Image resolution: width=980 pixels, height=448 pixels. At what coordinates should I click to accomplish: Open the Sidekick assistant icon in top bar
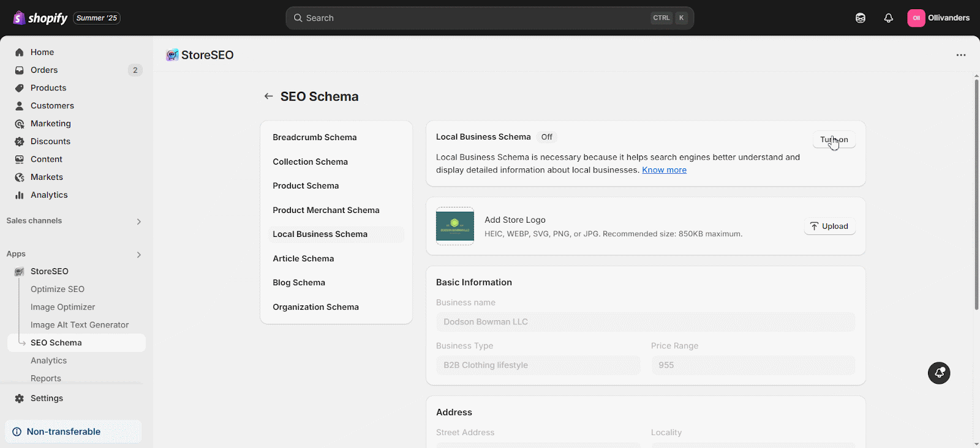click(861, 18)
